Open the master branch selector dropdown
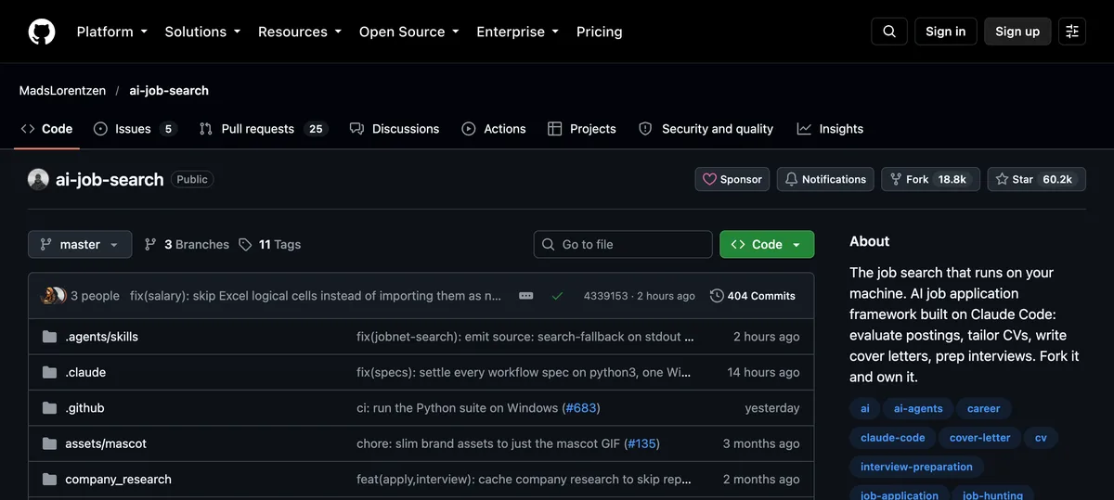 tap(80, 244)
